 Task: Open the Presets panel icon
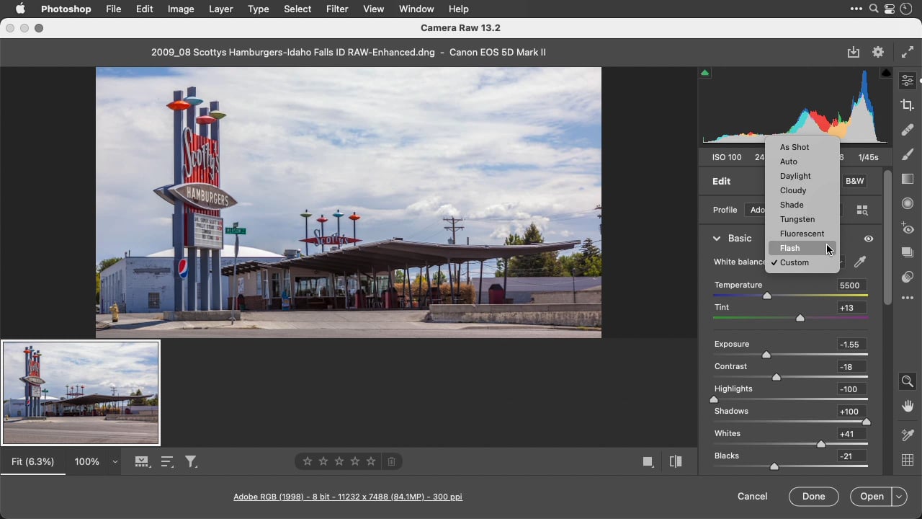point(908,277)
